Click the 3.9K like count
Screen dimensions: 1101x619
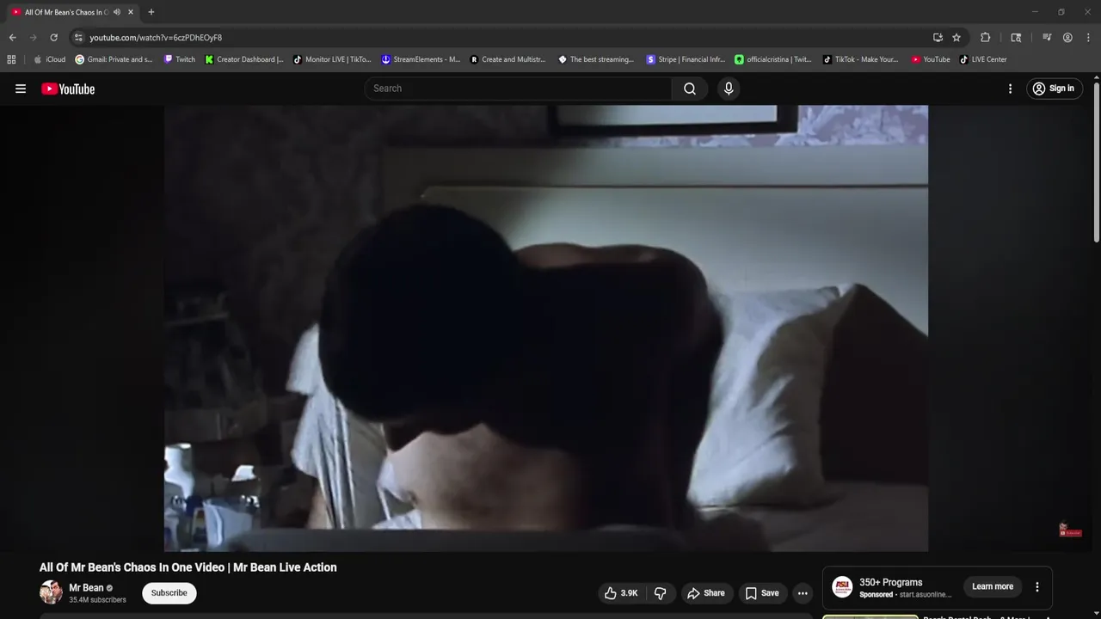[x=629, y=593]
